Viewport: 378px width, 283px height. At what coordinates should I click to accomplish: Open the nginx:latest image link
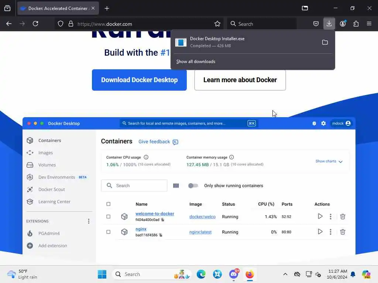[x=200, y=232]
